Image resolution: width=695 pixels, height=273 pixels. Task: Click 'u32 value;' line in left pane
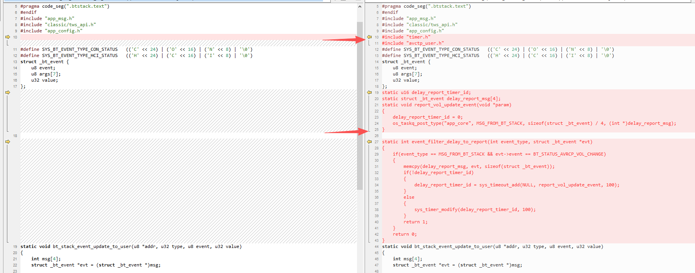pyautogui.click(x=45, y=80)
